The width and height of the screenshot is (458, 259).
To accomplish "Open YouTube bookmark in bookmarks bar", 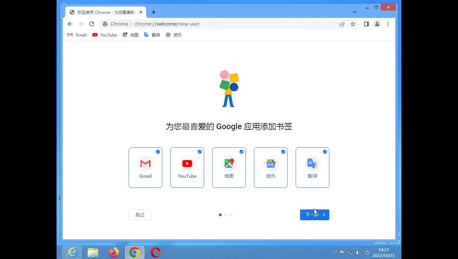I will 105,35.
